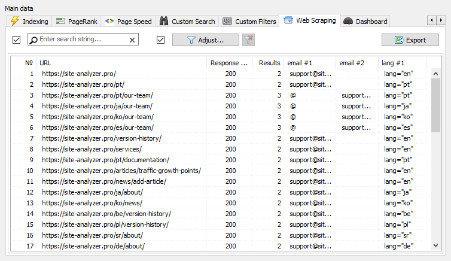The width and height of the screenshot is (451, 261).
Task: Sort by email #1 column header
Action: (310, 63)
